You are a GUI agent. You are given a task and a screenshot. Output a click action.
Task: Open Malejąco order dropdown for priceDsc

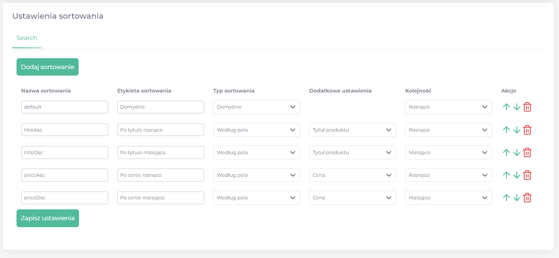point(449,198)
